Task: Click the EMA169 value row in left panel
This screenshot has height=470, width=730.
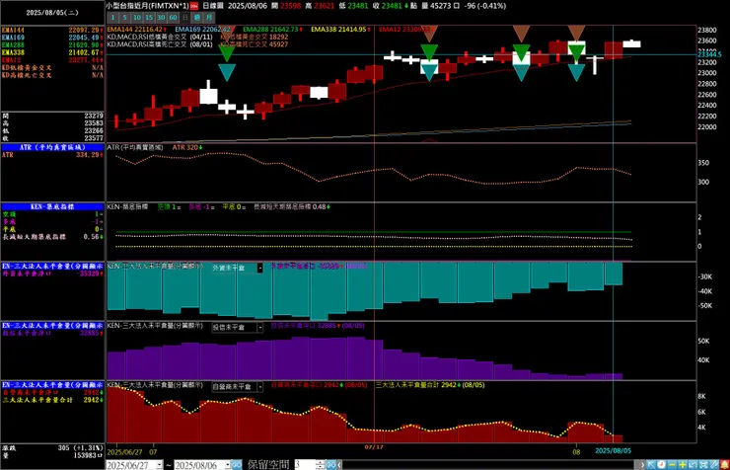Action: coord(52,38)
